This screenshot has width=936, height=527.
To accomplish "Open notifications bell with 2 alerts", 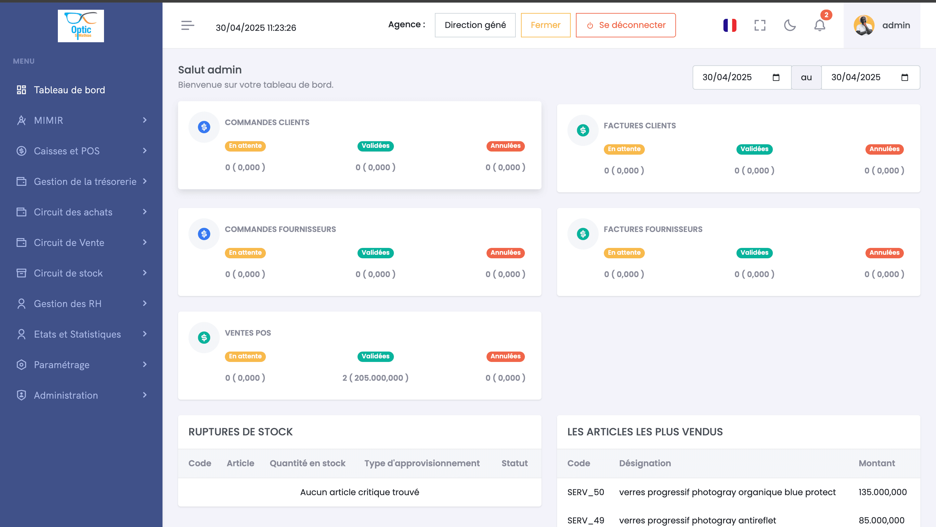I will click(820, 25).
